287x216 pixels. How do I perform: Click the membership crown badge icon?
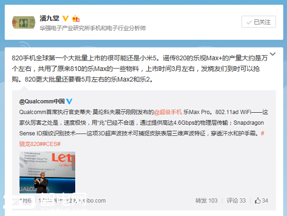(x=76, y=18)
